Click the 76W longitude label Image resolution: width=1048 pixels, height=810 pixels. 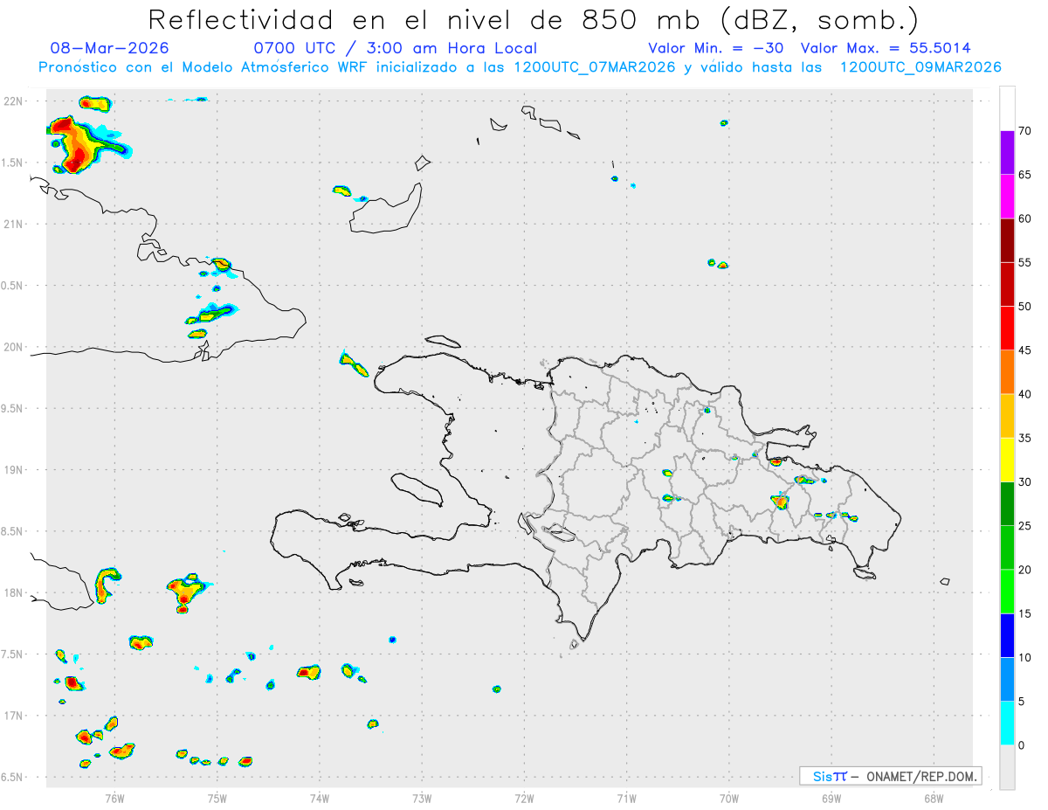[114, 798]
